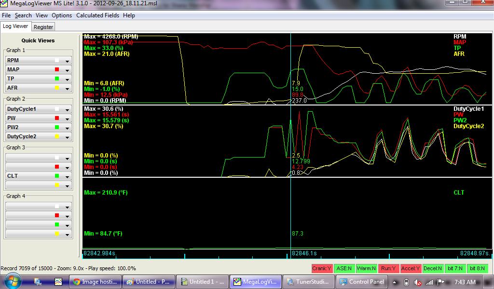Click the MegaLogViewer title bar app icon
The width and height of the screenshot is (494, 289).
click(4, 3)
